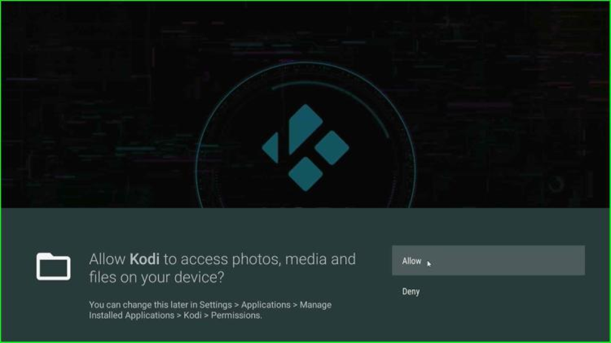The image size is (611, 343).
Task: Click the Allow button
Action: 488,261
